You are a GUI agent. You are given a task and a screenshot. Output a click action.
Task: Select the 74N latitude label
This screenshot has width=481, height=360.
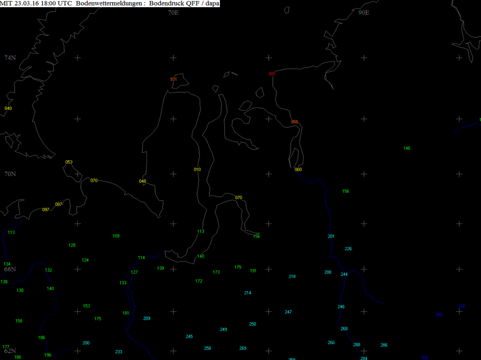[10, 58]
